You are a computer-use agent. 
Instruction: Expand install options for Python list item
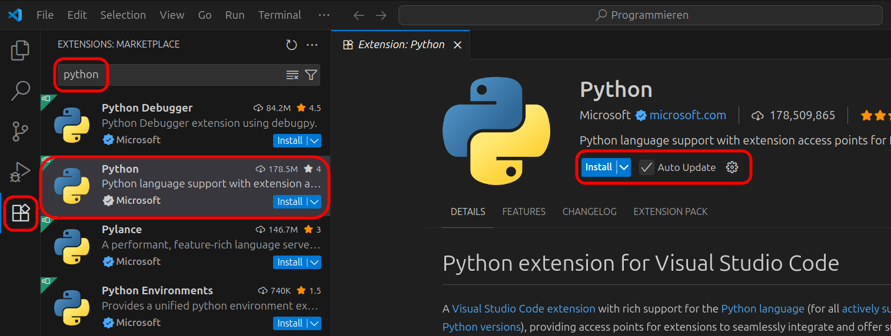[x=314, y=202]
